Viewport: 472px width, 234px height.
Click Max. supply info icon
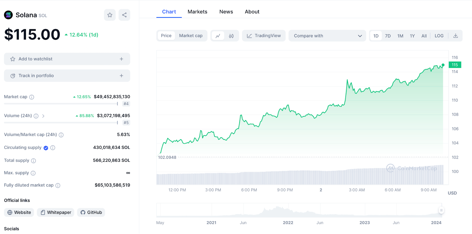[33, 173]
